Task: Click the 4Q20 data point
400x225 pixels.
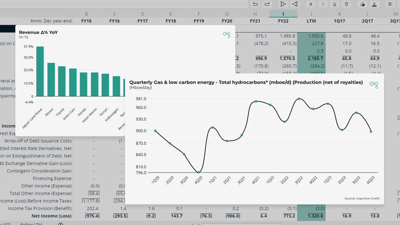Action: tap(199, 172)
